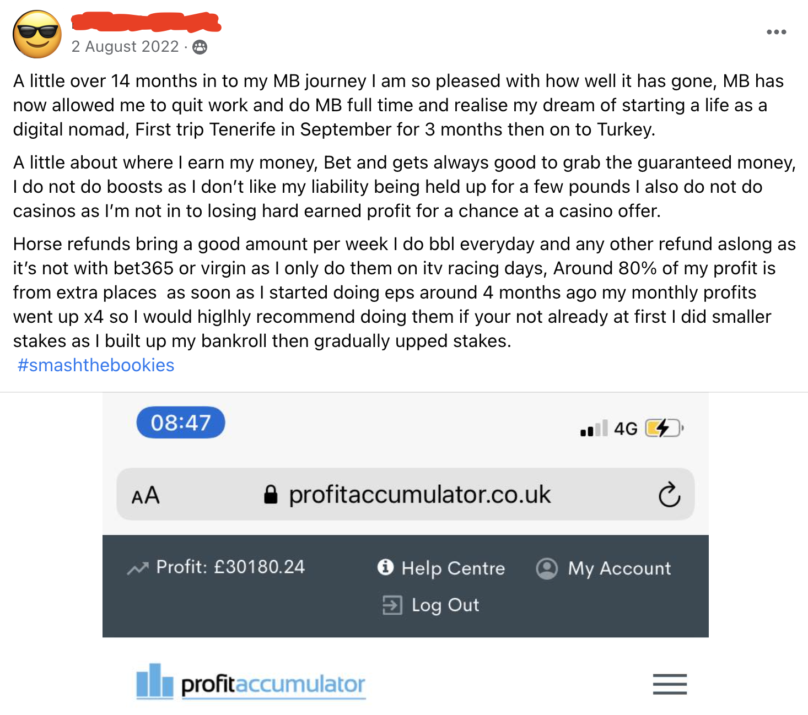This screenshot has height=715, width=808.
Task: Click the post audience privacy icon
Action: (x=200, y=47)
